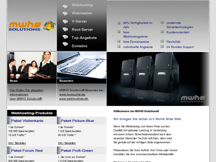Screen dimensions: 216x162
Task: Open Top-Angebote in navigation
Action: tap(84, 38)
